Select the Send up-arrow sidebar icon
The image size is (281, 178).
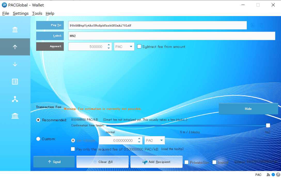tap(15, 47)
